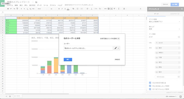
Task: Click the insert link chain icon
Action: 105,9
